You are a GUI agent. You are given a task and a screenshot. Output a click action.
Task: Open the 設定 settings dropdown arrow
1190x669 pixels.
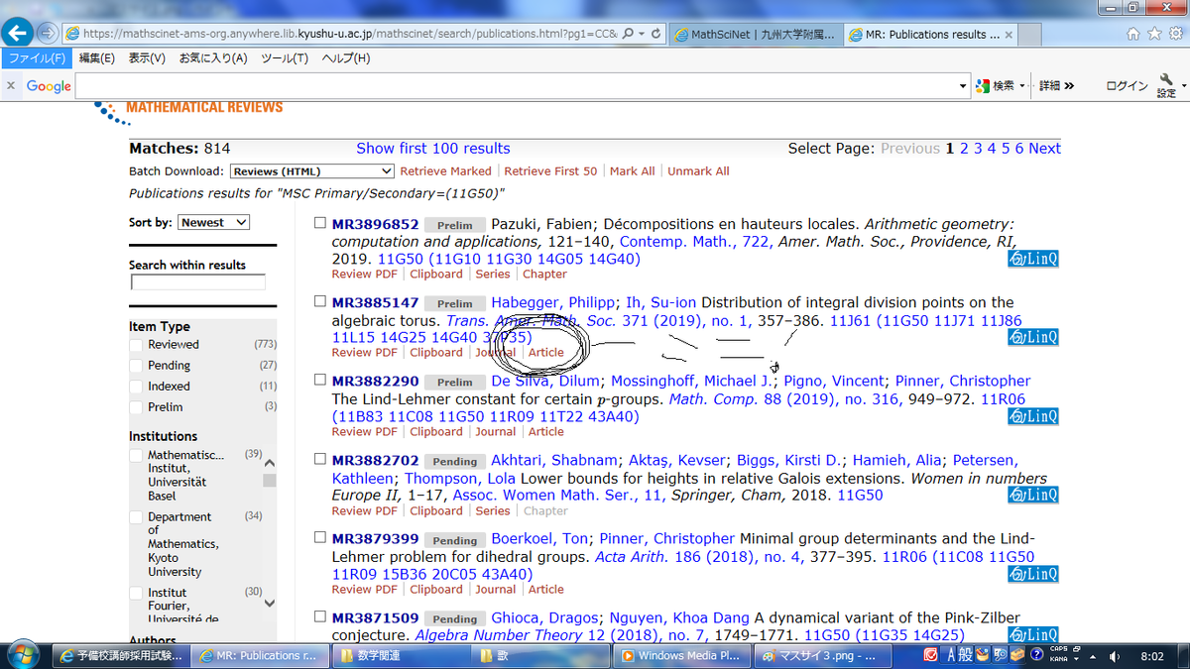1182,86
